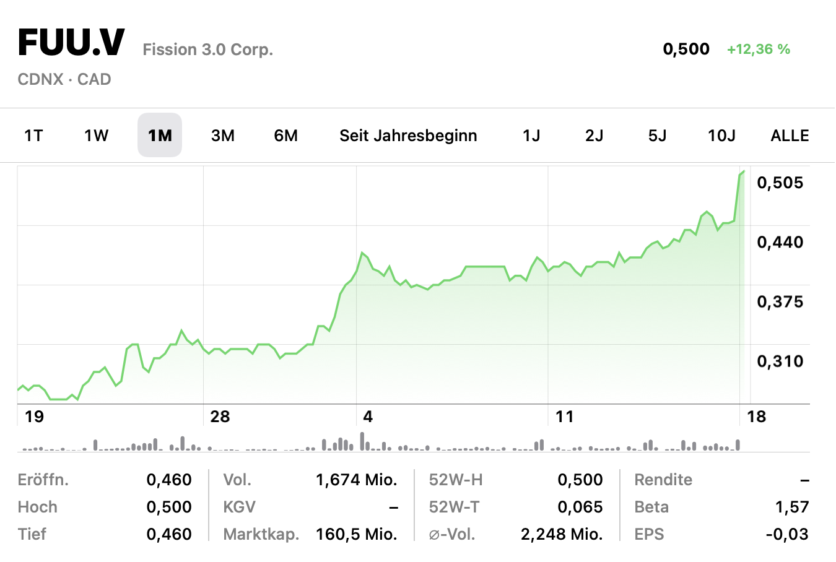Select the 5J time range

658,136
